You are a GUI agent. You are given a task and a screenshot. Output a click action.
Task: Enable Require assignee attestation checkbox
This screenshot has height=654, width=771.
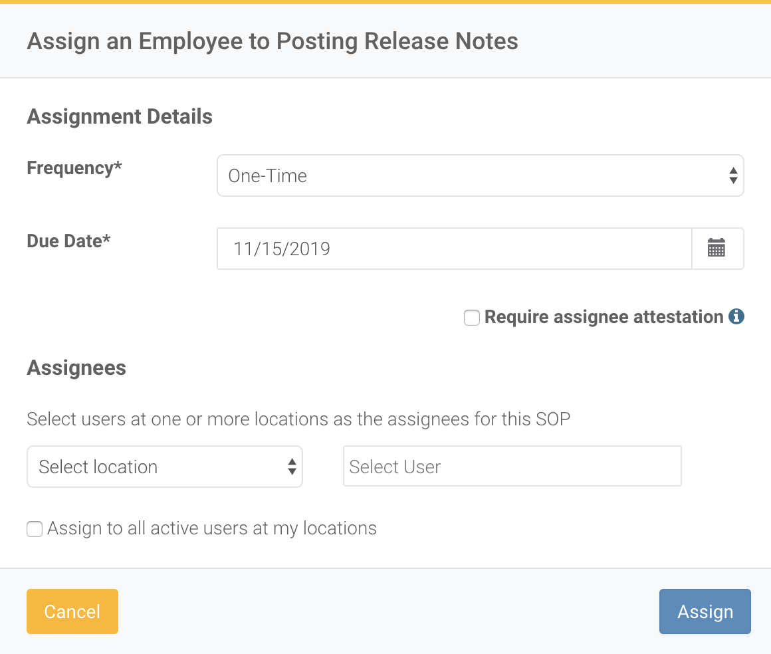point(471,318)
